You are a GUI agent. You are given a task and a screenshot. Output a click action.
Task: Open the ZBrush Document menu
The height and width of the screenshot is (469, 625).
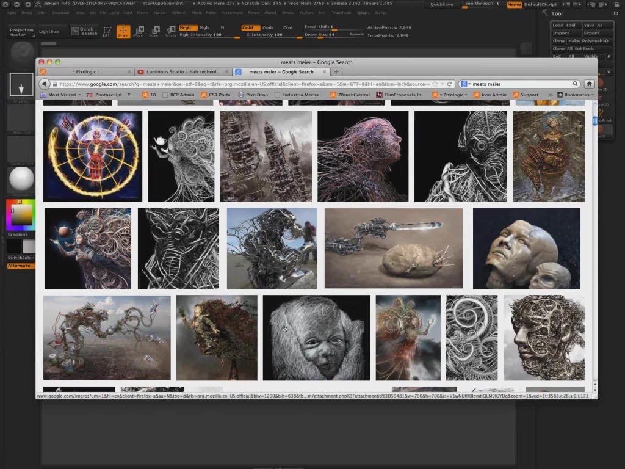(60, 13)
